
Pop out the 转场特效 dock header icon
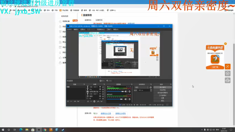point(151,84)
